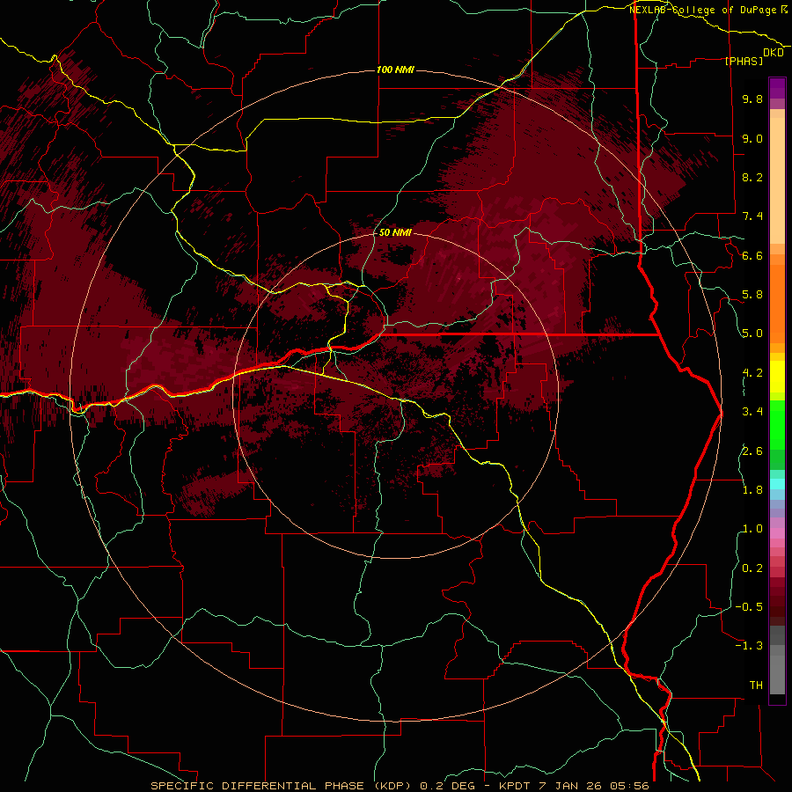Viewport: 792px width, 792px height.
Task: Click the 5.0 legend value
Action: coord(752,334)
